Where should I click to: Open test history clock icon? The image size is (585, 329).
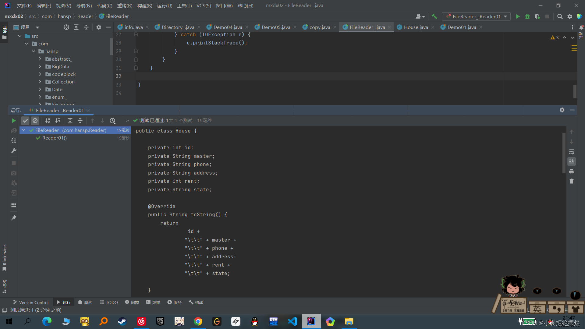tap(112, 121)
